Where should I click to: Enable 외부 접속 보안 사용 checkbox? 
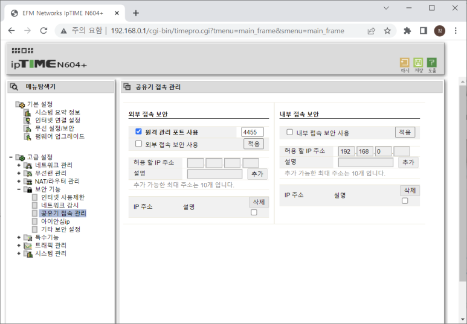(138, 144)
